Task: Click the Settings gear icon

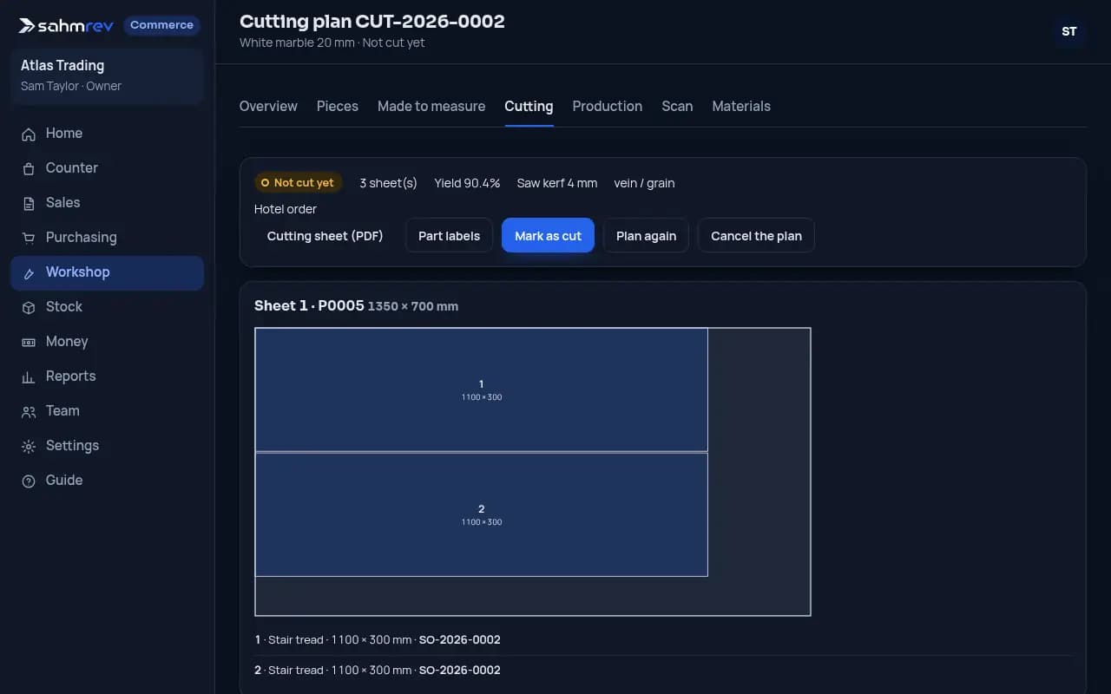Action: pyautogui.click(x=29, y=446)
